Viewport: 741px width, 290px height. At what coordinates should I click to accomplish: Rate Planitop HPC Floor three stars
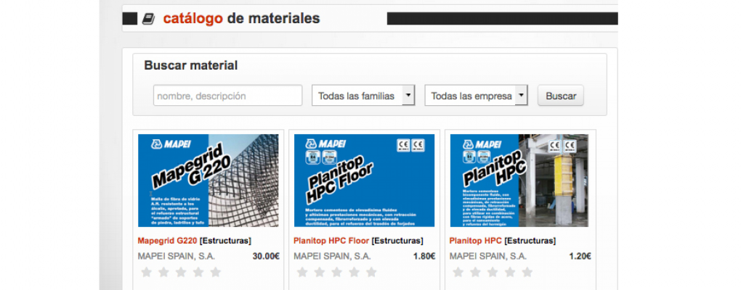pyautogui.click(x=337, y=272)
